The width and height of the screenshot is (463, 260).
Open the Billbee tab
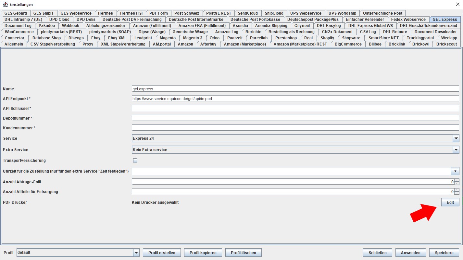375,44
